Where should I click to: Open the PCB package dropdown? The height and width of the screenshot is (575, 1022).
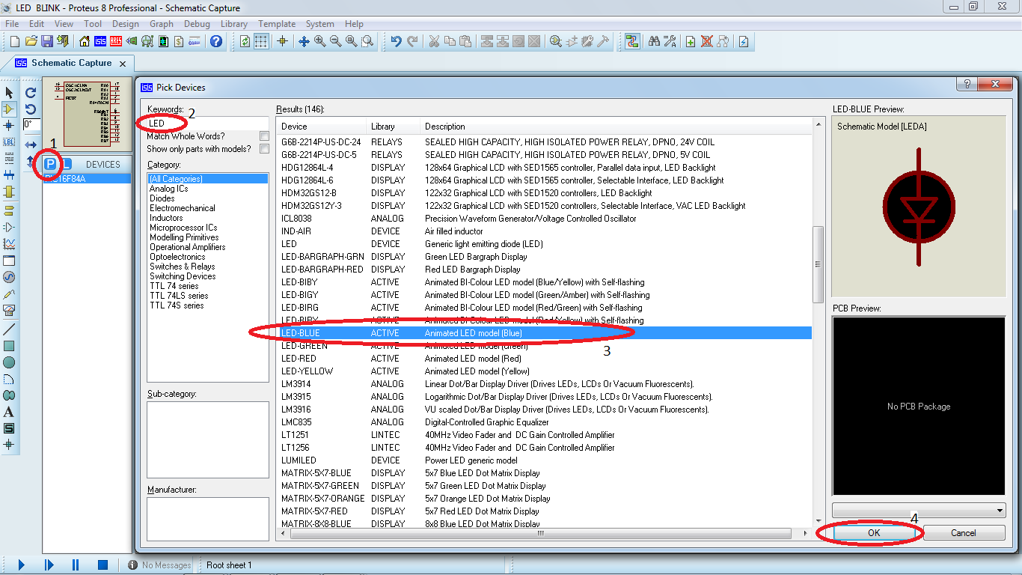[918, 510]
